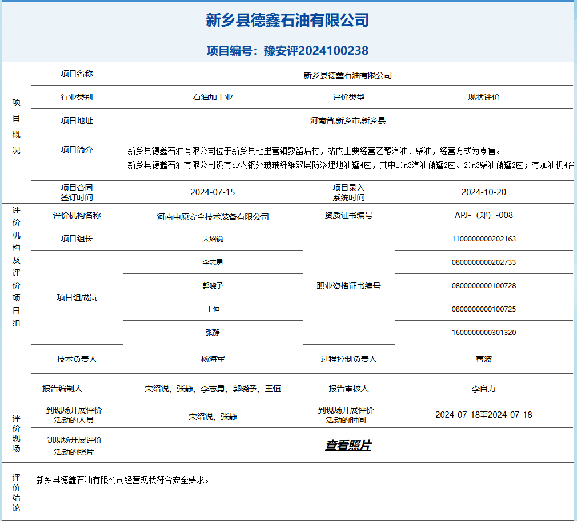Select the system entry date 2024-10-20
This screenshot has width=577, height=521.
coord(483,192)
